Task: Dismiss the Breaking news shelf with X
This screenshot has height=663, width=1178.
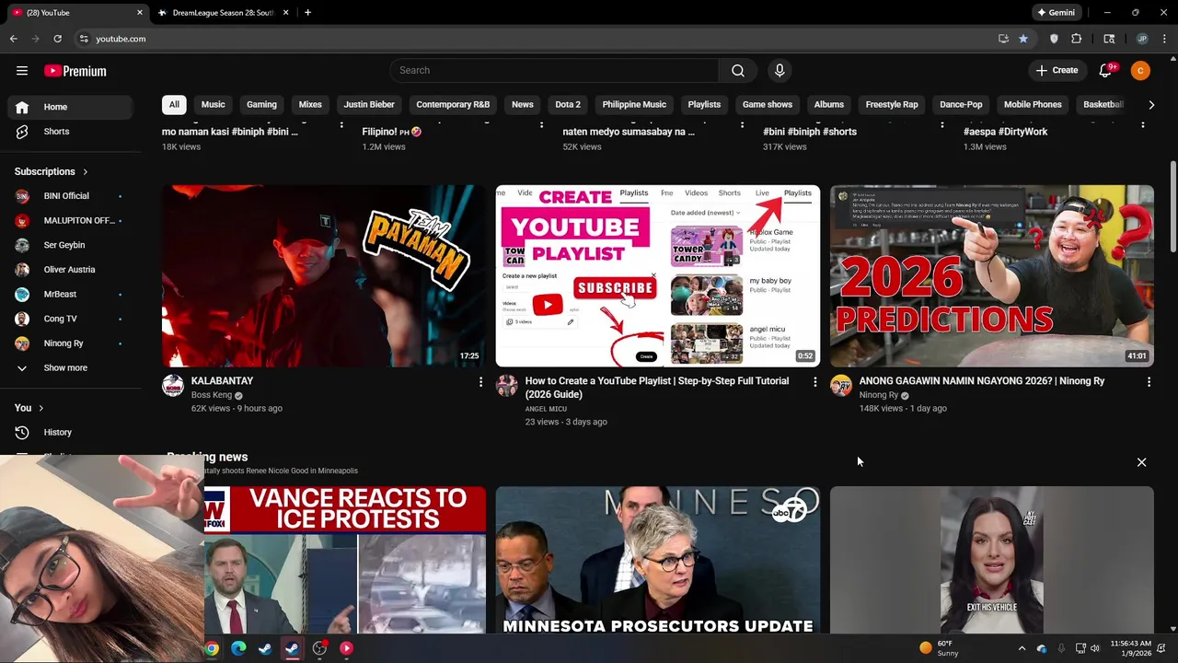Action: pos(1141,462)
